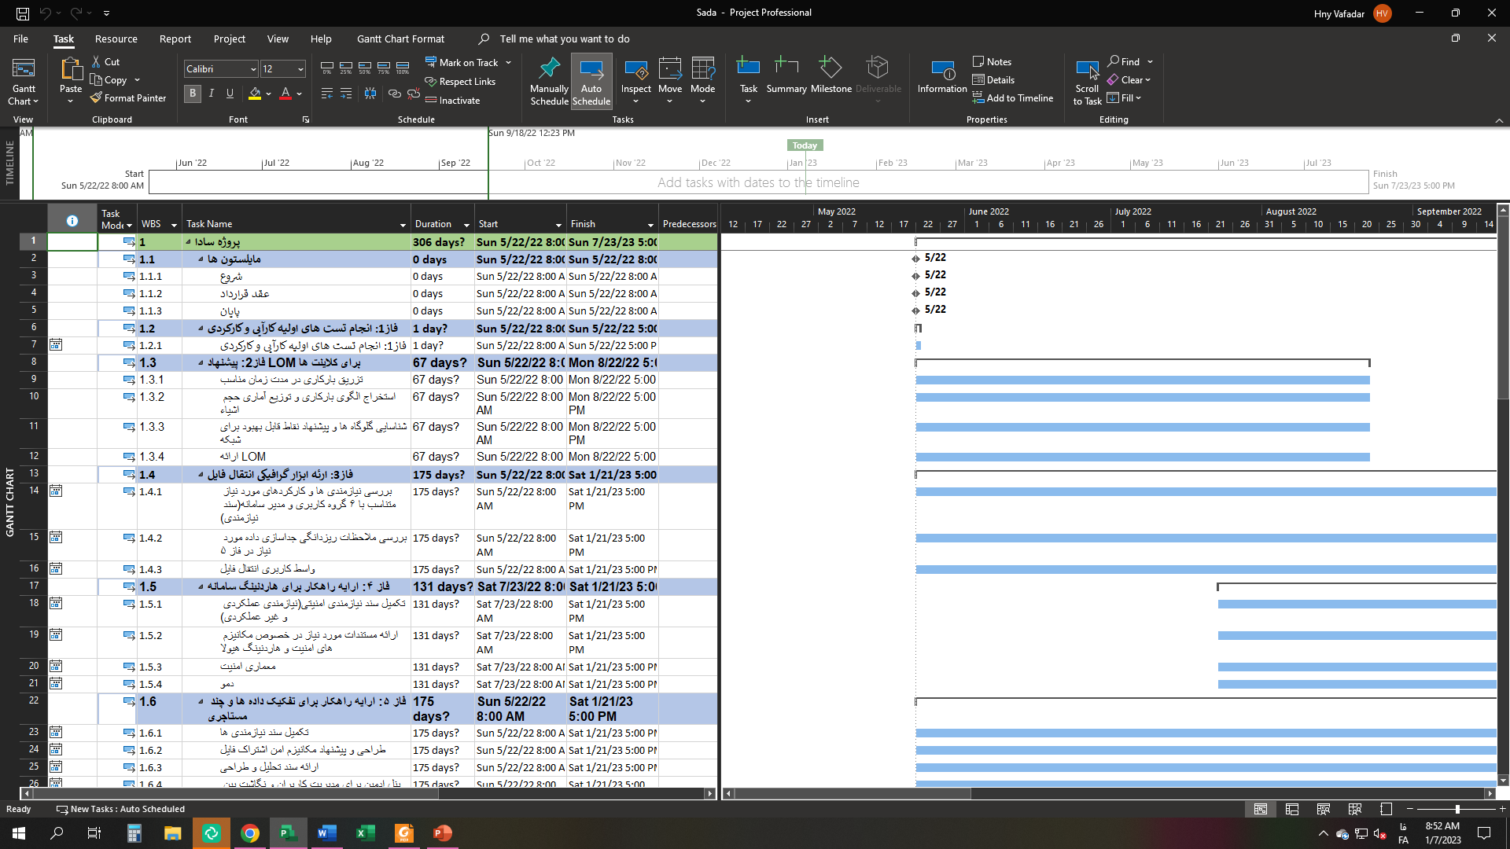Click Respect Links button

[x=460, y=82]
